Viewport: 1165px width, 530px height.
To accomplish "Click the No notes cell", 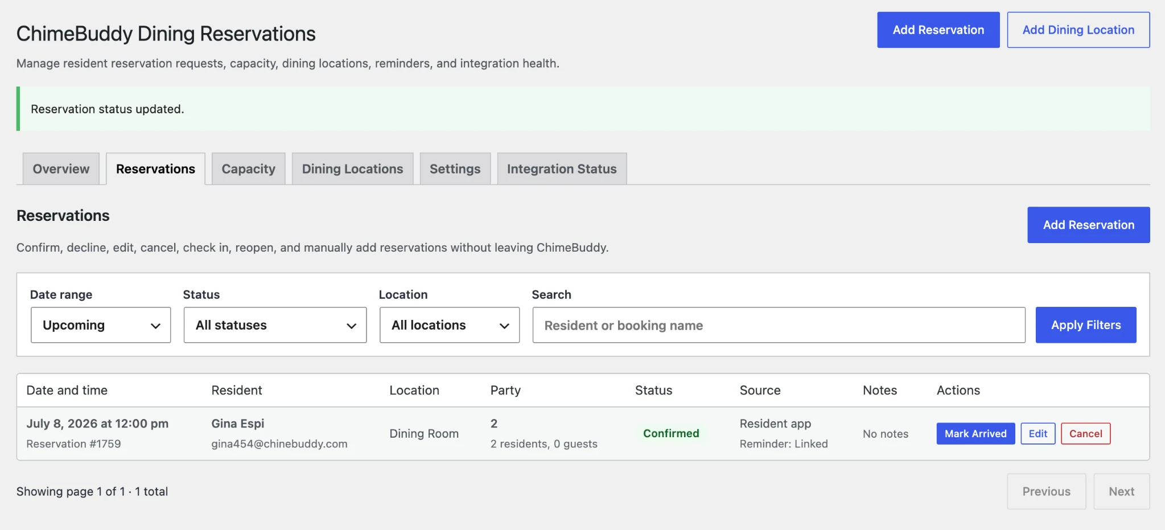I will 886,434.
